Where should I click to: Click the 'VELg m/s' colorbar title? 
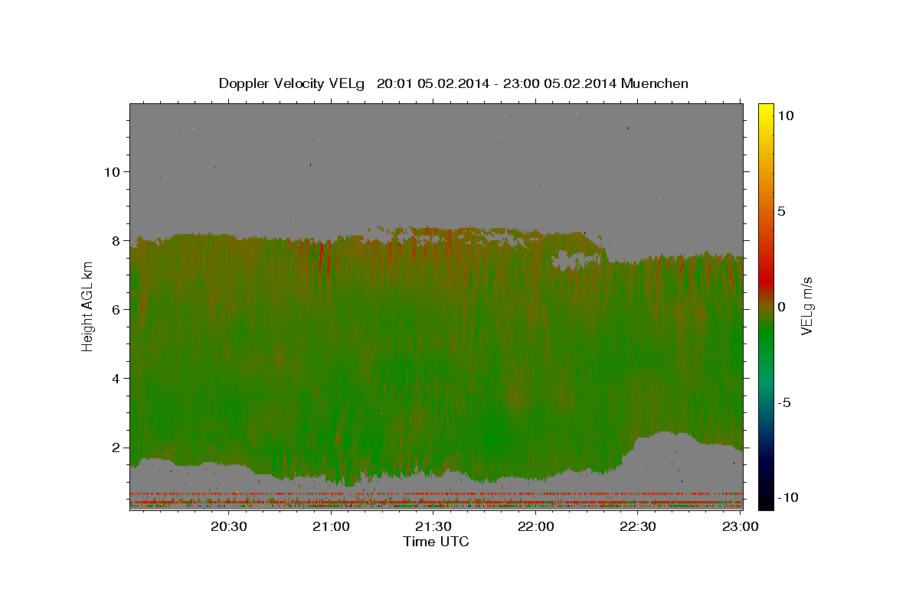pos(807,306)
